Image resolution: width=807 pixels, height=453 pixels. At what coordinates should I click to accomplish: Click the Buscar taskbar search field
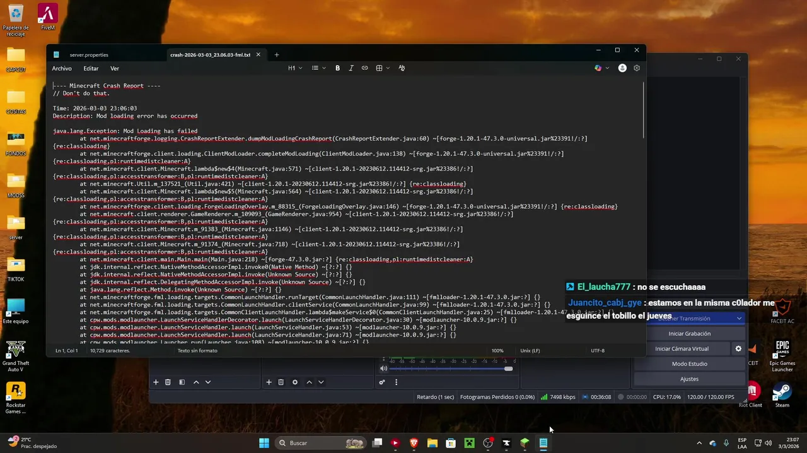321,443
